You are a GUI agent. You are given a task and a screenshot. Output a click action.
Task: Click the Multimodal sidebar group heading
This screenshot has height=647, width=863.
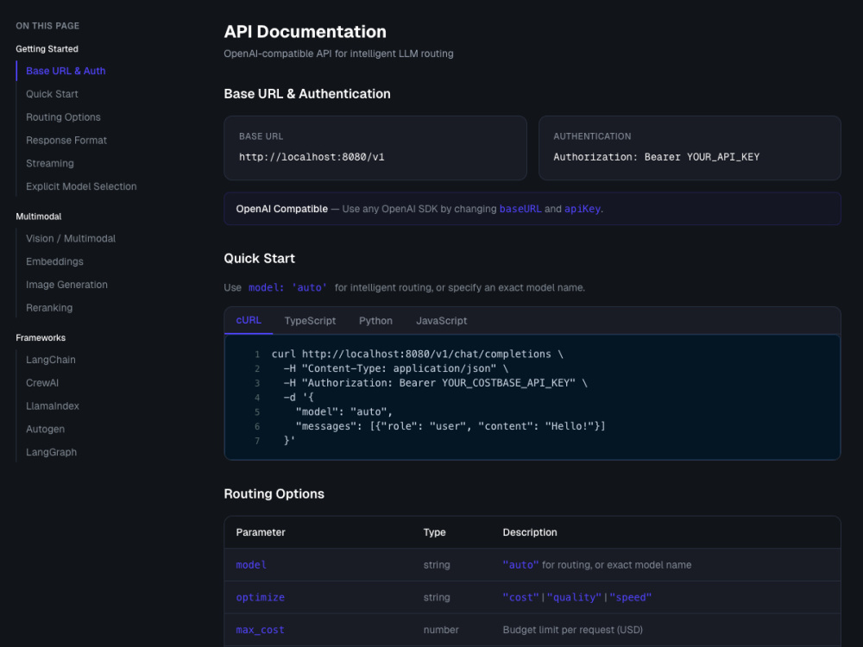(x=39, y=217)
